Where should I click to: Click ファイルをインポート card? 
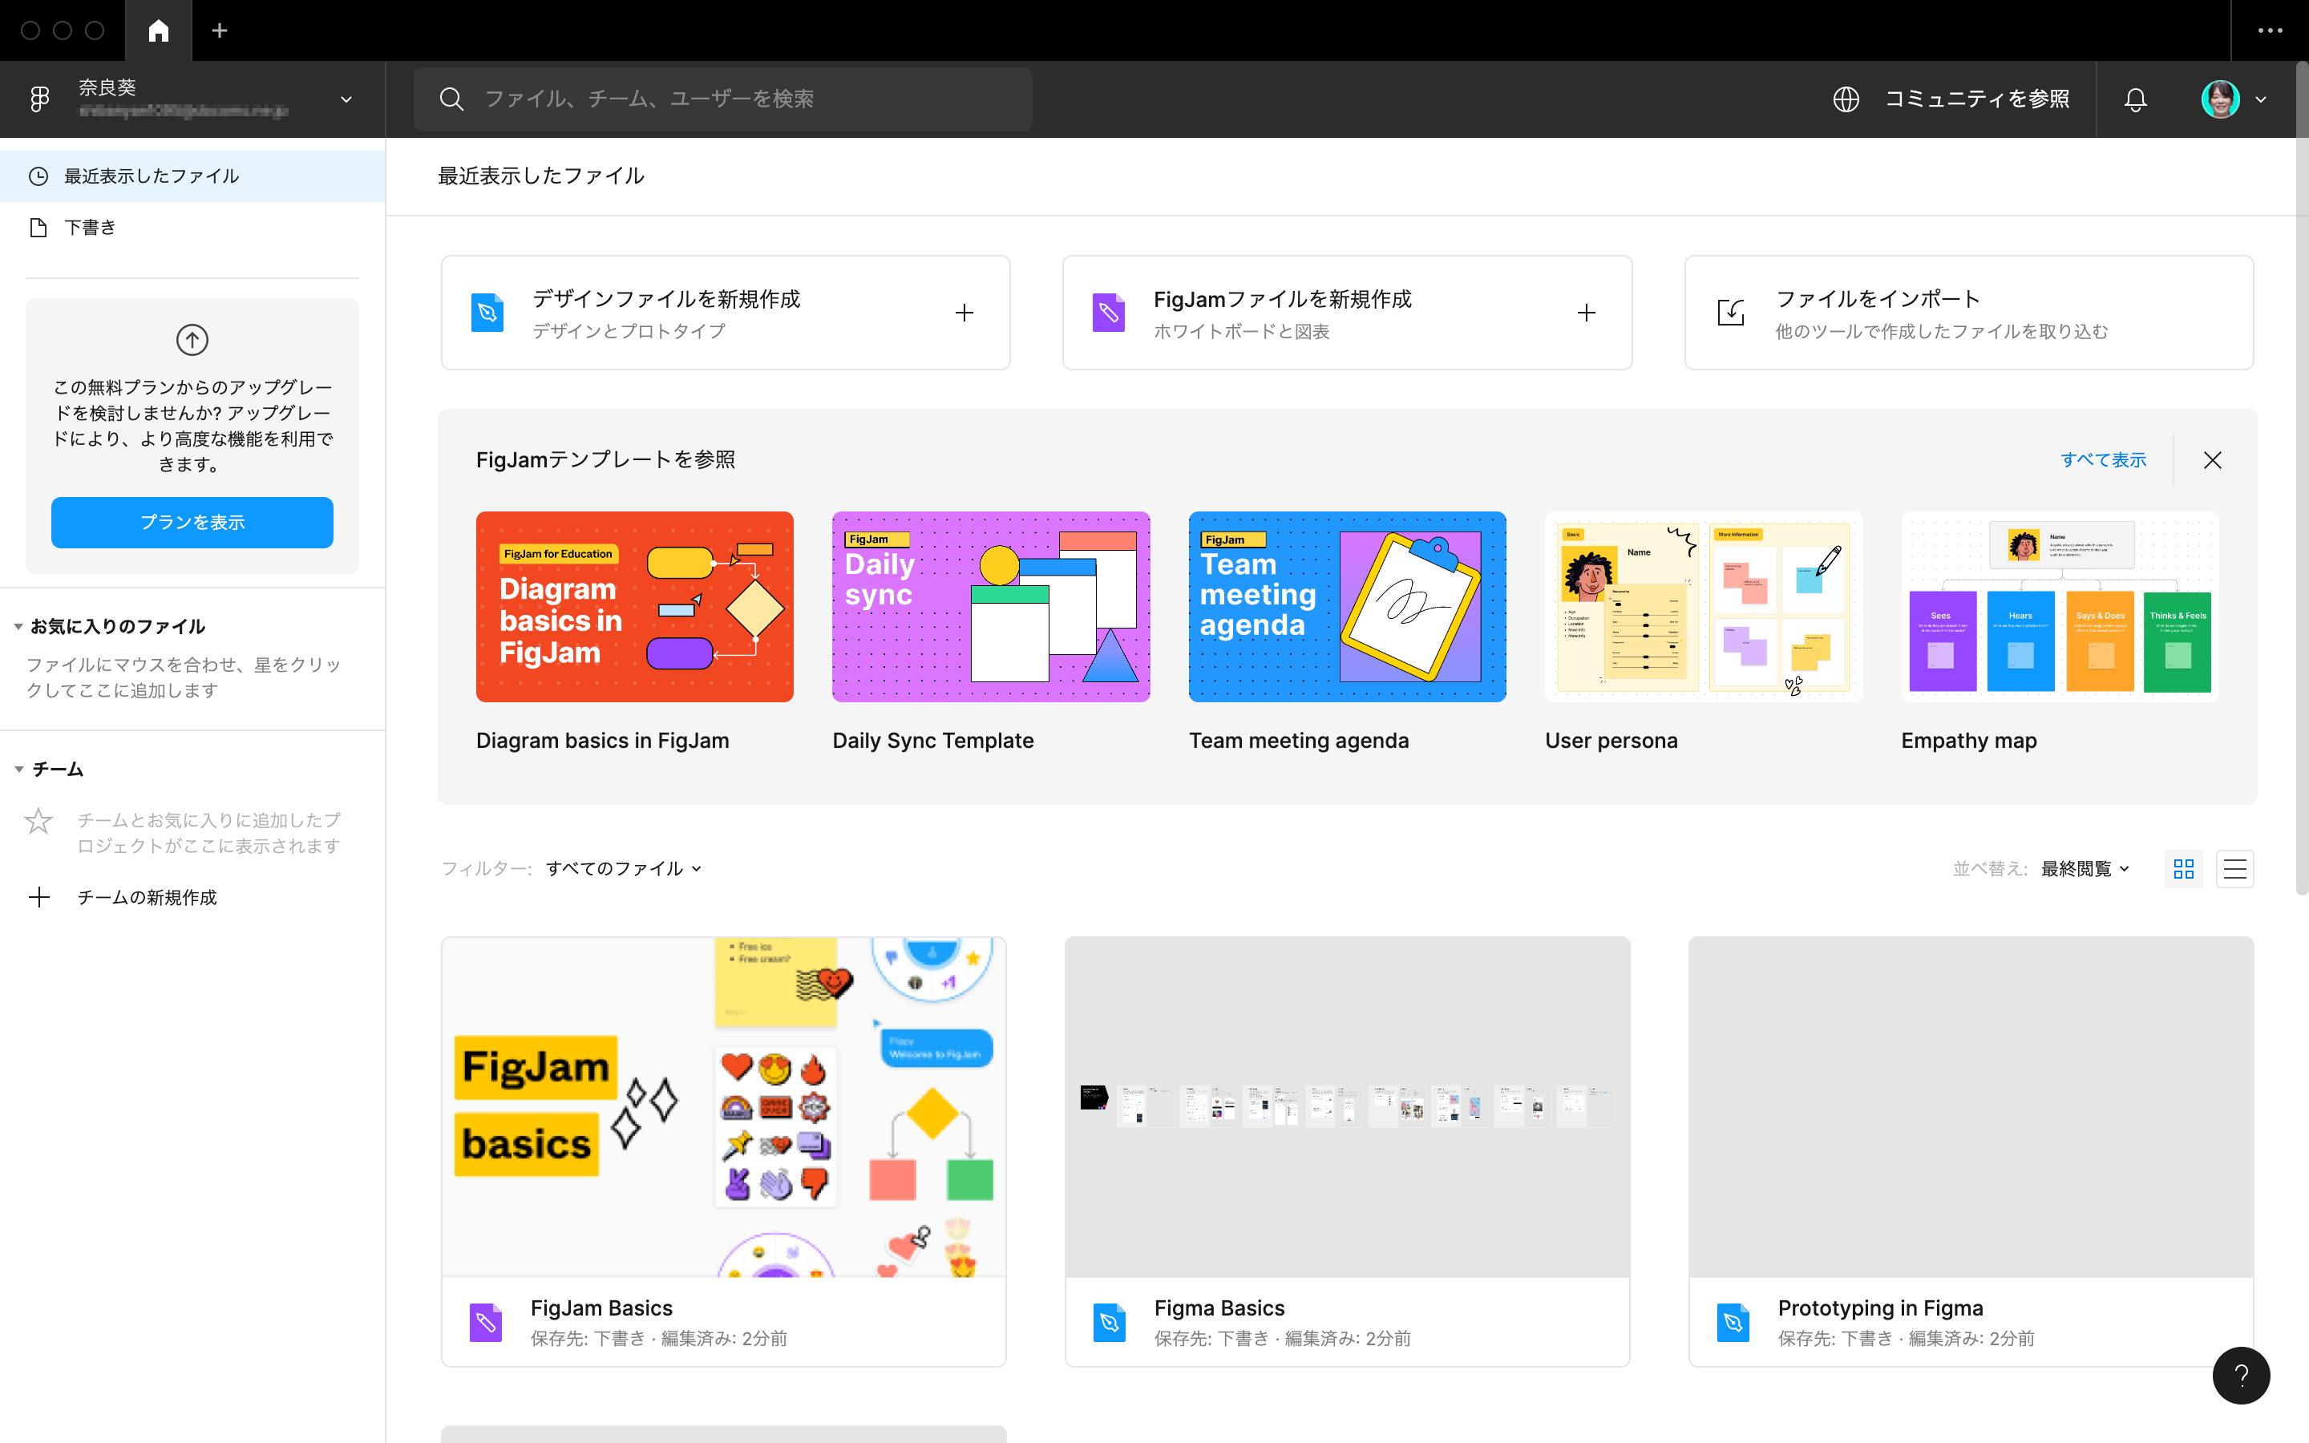click(1968, 312)
